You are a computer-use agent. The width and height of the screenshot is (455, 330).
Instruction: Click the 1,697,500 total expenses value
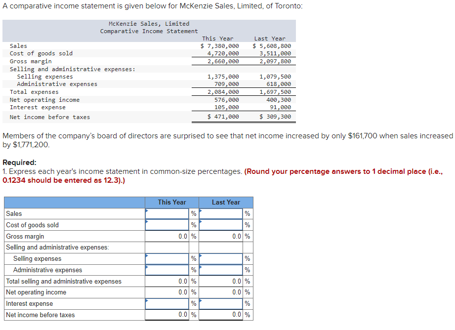[275, 92]
